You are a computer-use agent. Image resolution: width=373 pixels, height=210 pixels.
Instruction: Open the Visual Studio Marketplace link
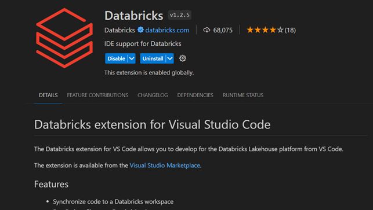pyautogui.click(x=165, y=165)
